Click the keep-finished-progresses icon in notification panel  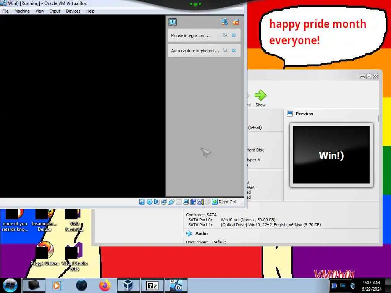pos(225,22)
